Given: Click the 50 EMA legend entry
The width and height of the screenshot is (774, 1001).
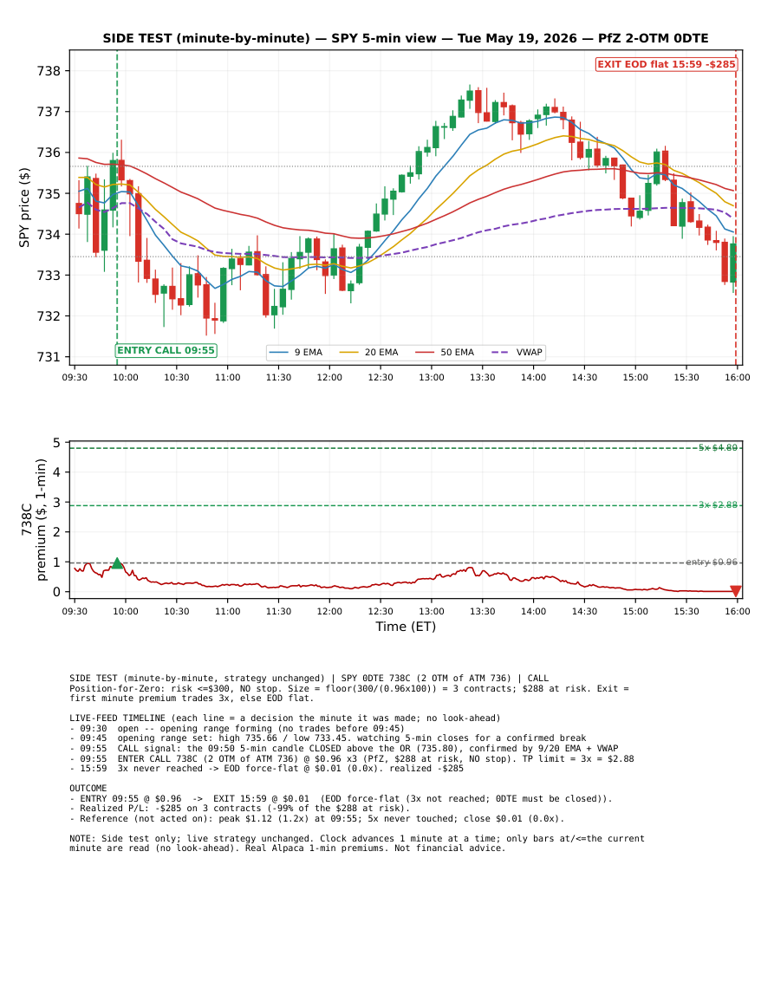Looking at the screenshot, I should (x=445, y=353).
